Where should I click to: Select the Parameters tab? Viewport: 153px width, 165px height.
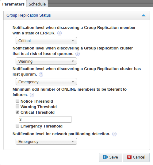tap(13, 4)
